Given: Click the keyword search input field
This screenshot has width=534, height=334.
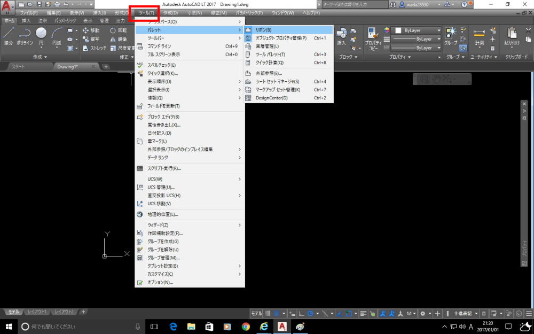Looking at the screenshot, I should pos(355,4).
